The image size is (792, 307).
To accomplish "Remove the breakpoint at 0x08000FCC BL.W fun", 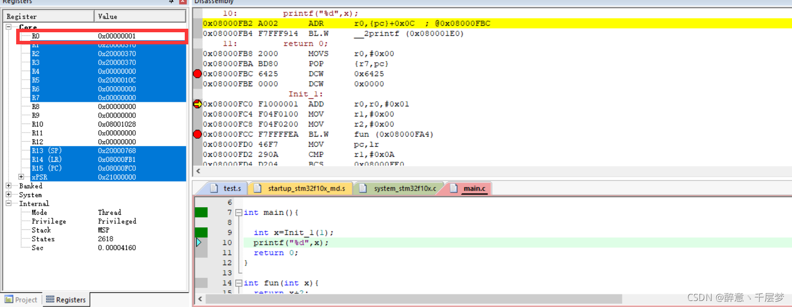I will [197, 134].
